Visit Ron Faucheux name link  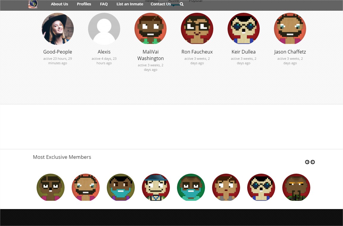(197, 52)
